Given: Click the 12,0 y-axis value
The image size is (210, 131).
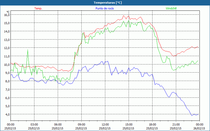Looking at the screenshot, I should point(7,48).
